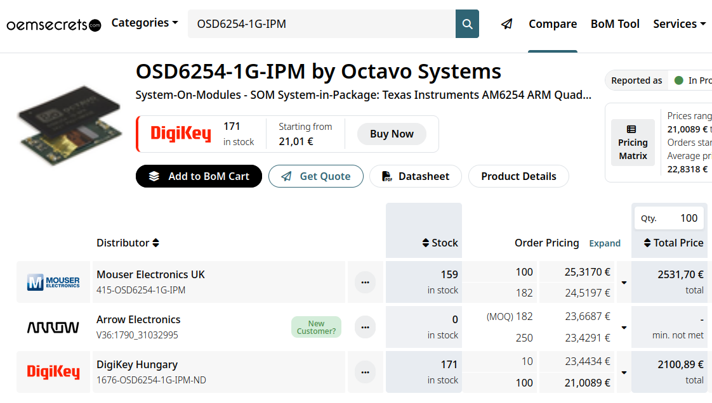This screenshot has height=403, width=712.
Task: Click the Qty. input field with 100
Action: pyautogui.click(x=669, y=218)
